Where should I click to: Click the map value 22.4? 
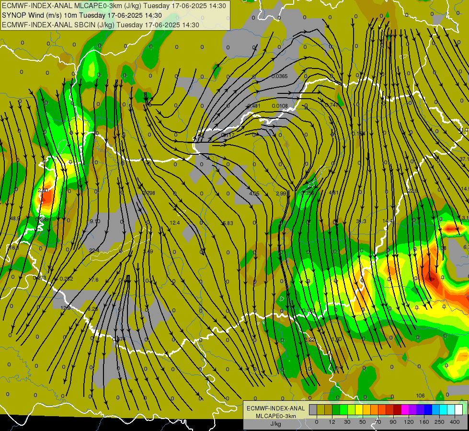[x=94, y=250]
